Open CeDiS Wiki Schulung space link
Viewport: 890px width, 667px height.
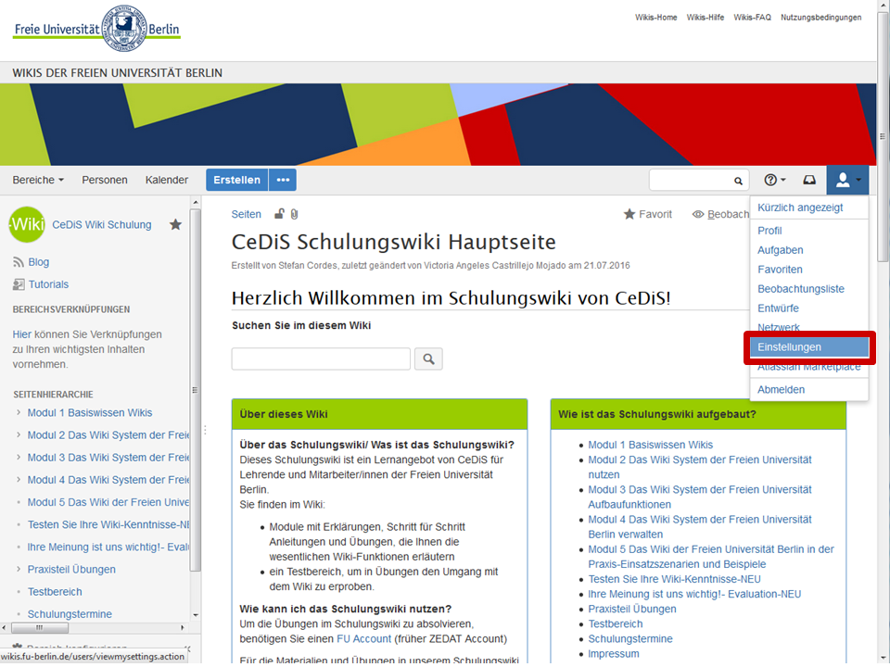102,224
